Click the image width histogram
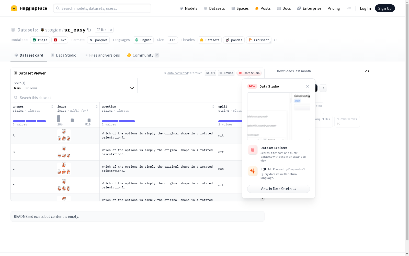The width and height of the screenshot is (409, 256). pyautogui.click(x=74, y=119)
